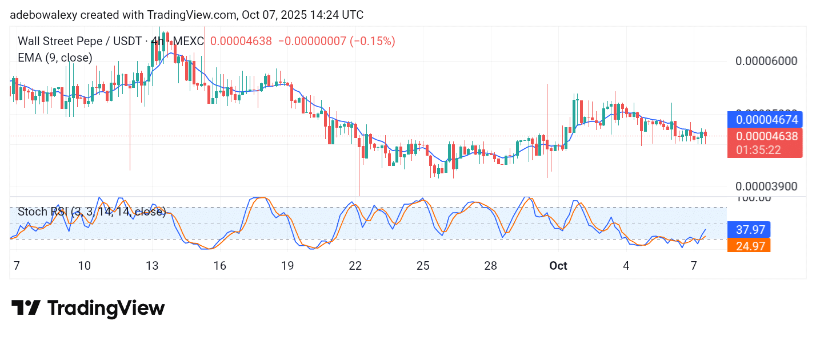Image resolution: width=816 pixels, height=337 pixels.
Task: Click the 13 date label on time axis
Action: [152, 266]
